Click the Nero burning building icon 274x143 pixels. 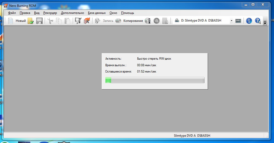coord(87,21)
